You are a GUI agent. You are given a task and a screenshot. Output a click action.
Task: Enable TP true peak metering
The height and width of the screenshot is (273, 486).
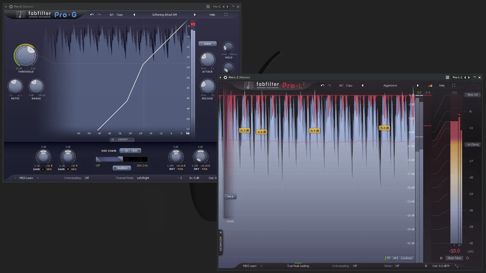[388, 258]
